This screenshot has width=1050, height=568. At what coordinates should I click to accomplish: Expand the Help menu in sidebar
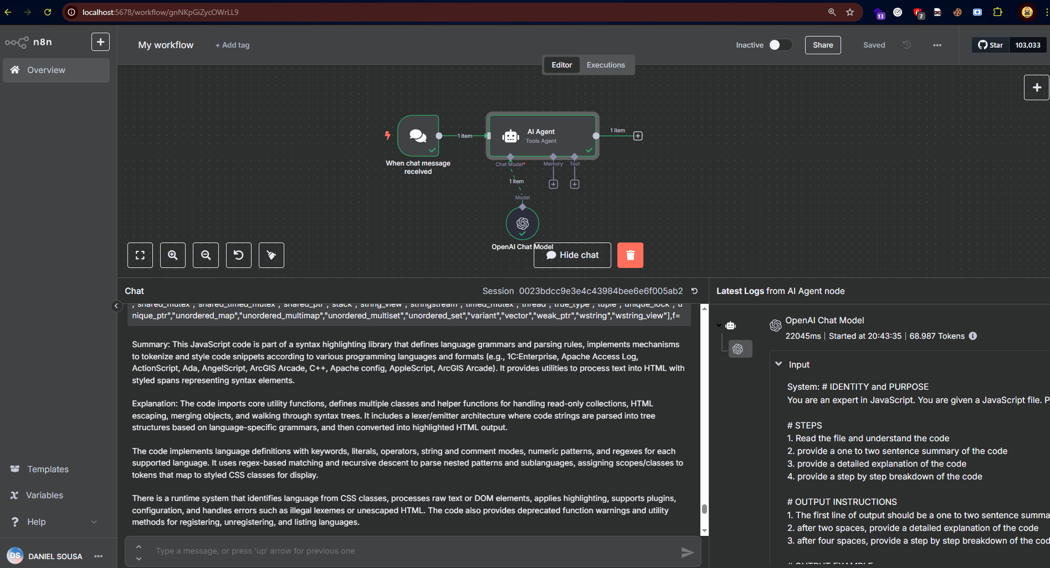tap(94, 522)
